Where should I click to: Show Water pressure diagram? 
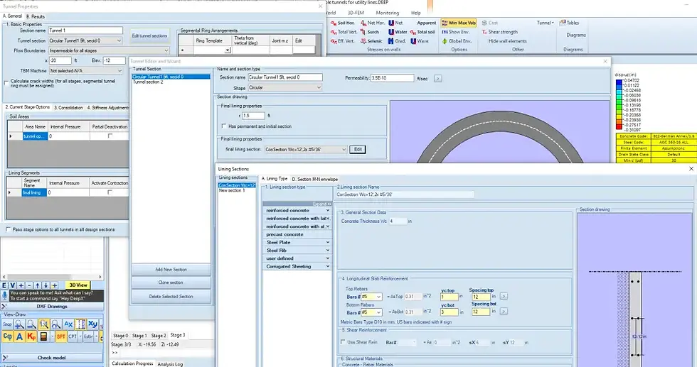pos(398,32)
